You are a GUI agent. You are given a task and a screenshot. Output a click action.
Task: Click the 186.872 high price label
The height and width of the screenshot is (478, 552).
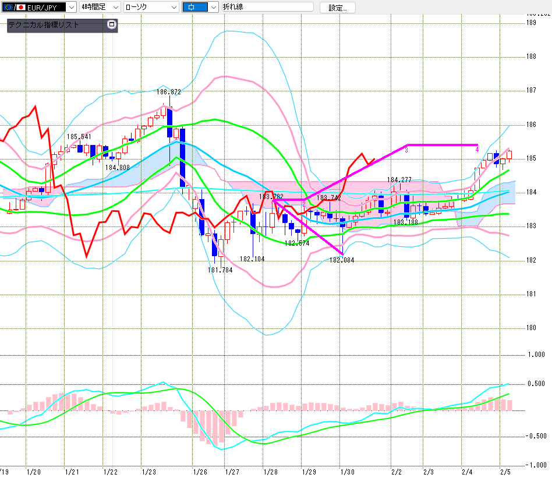point(168,92)
